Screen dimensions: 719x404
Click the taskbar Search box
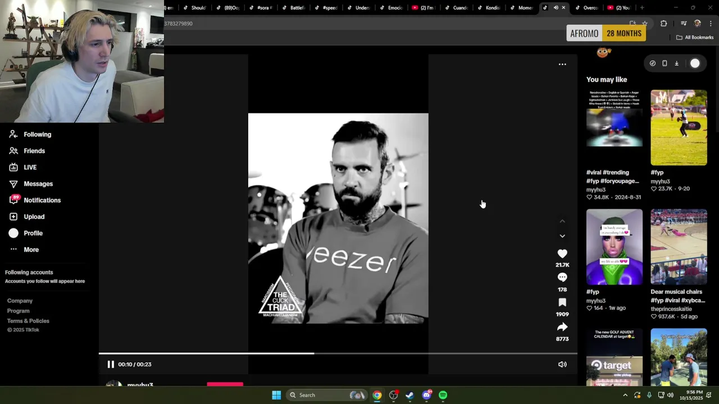[x=326, y=395]
